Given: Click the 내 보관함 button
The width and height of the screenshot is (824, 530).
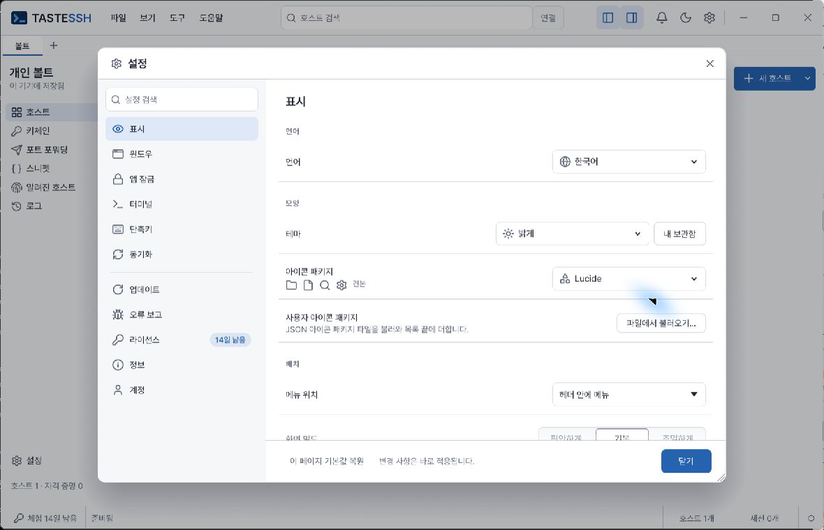Looking at the screenshot, I should pyautogui.click(x=679, y=234).
